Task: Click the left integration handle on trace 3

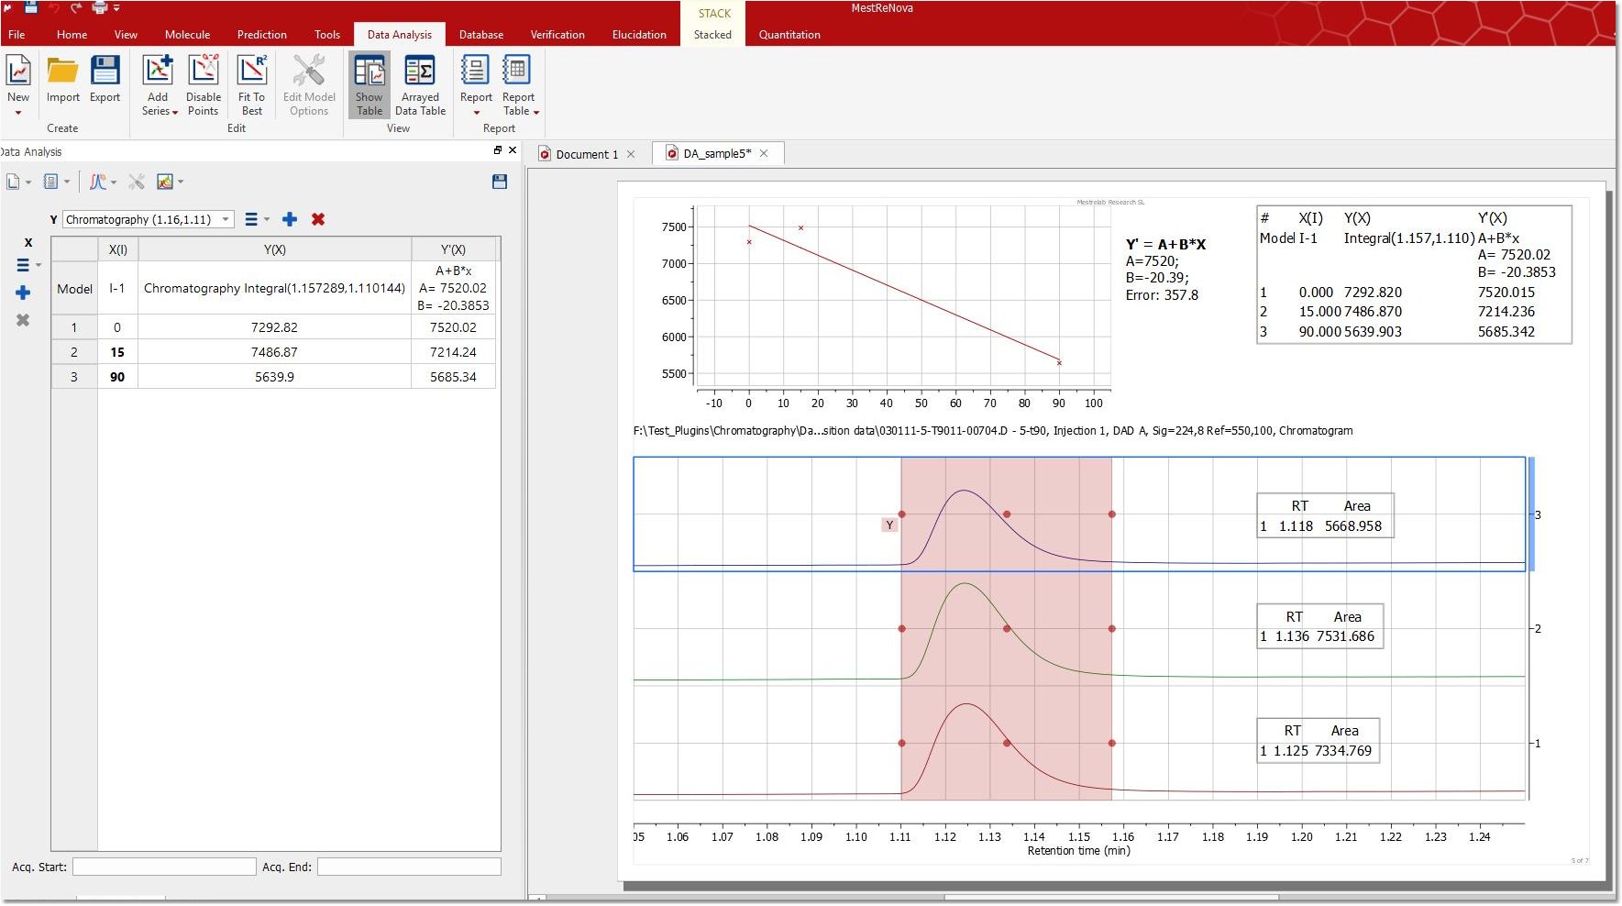Action: (902, 514)
